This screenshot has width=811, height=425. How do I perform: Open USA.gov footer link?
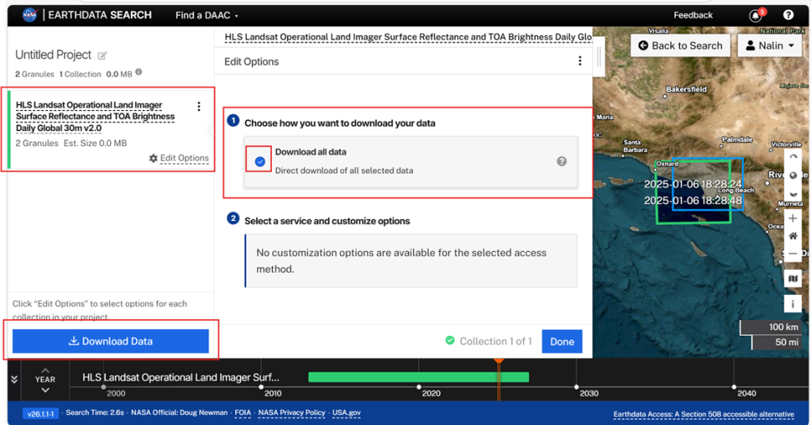[346, 412]
